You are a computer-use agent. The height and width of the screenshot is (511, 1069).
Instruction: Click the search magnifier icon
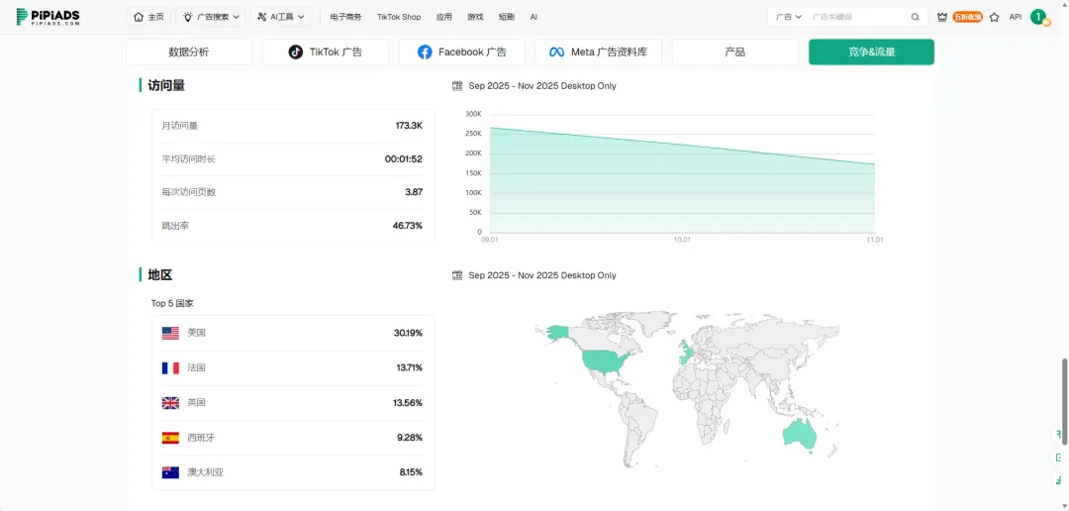click(x=915, y=17)
